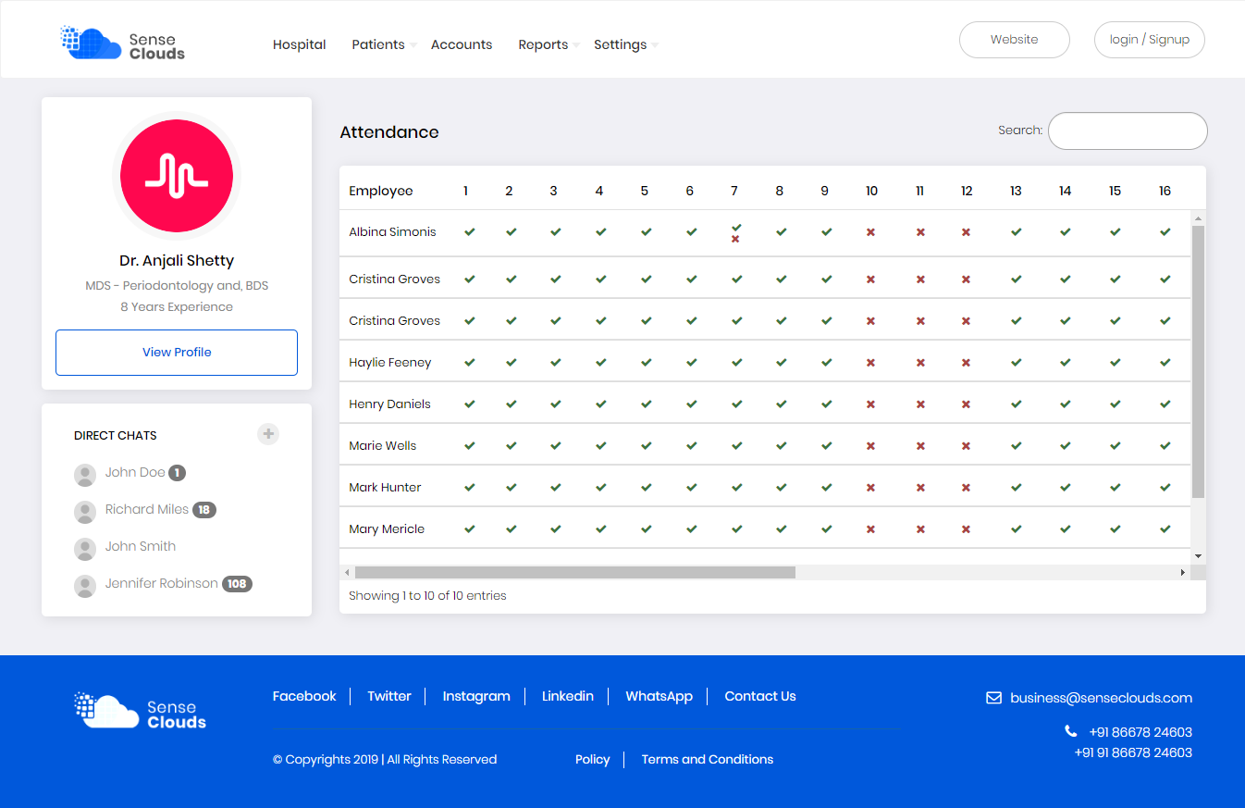Open the Linkedin footer link

pyautogui.click(x=568, y=696)
